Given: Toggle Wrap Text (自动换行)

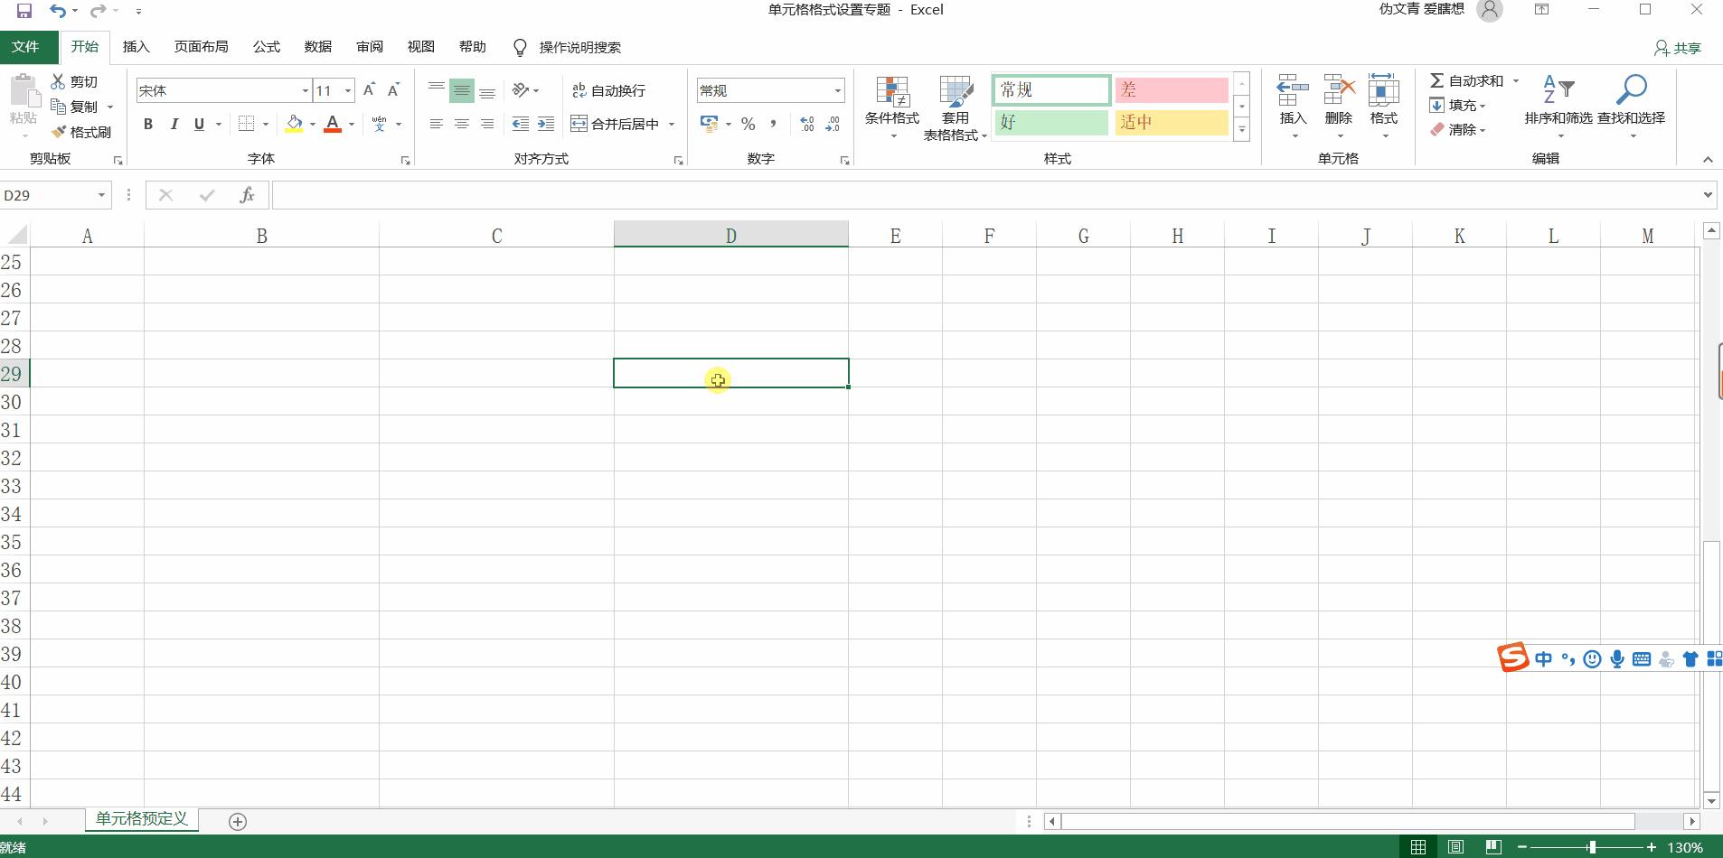Looking at the screenshot, I should tap(609, 90).
